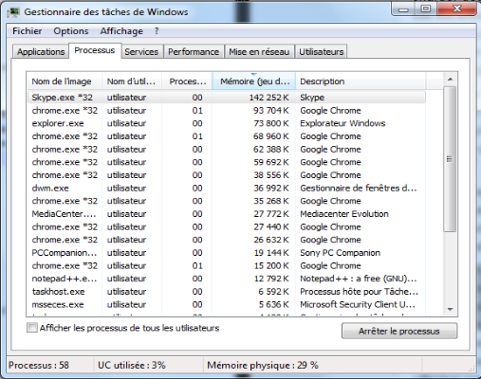Viewport: 481px width, 379px height.
Task: Select the Skype.exe *32 process row
Action: pos(227,98)
